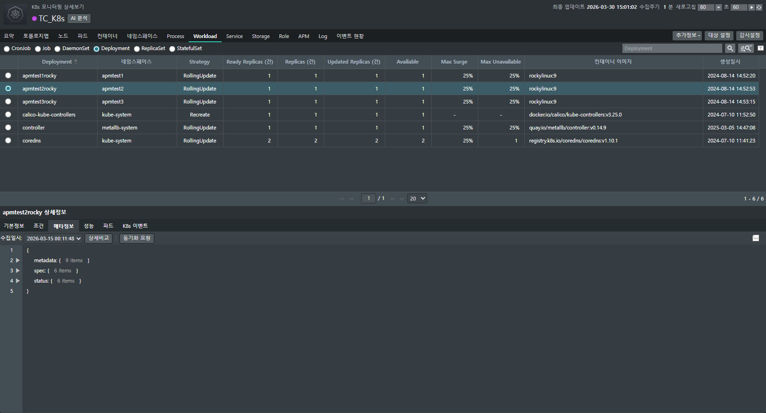
Task: Expand the metadata tree node
Action: point(18,260)
